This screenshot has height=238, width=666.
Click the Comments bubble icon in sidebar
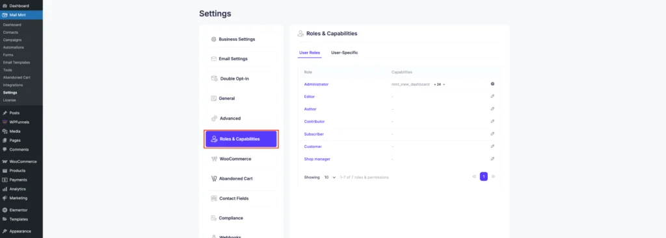pos(5,150)
